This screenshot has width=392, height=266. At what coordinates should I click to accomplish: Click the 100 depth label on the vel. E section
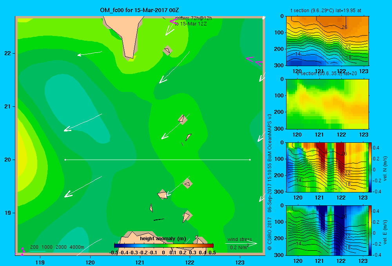[x=279, y=222]
